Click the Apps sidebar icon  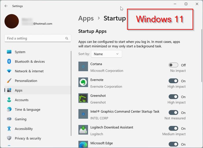point(9,90)
